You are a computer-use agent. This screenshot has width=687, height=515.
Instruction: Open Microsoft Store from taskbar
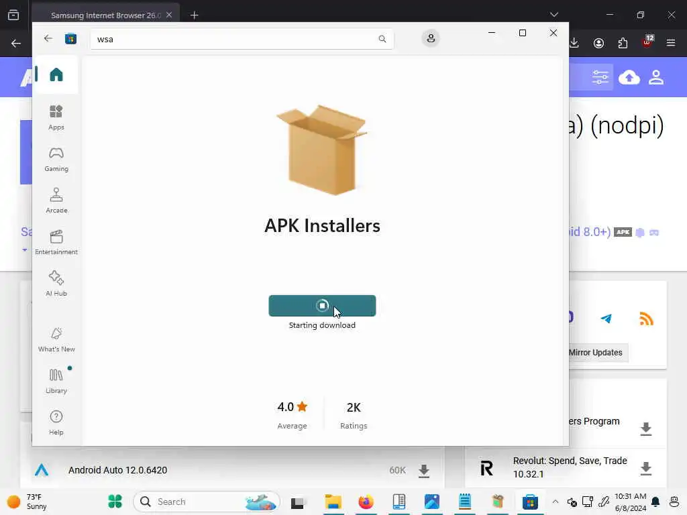tap(530, 502)
